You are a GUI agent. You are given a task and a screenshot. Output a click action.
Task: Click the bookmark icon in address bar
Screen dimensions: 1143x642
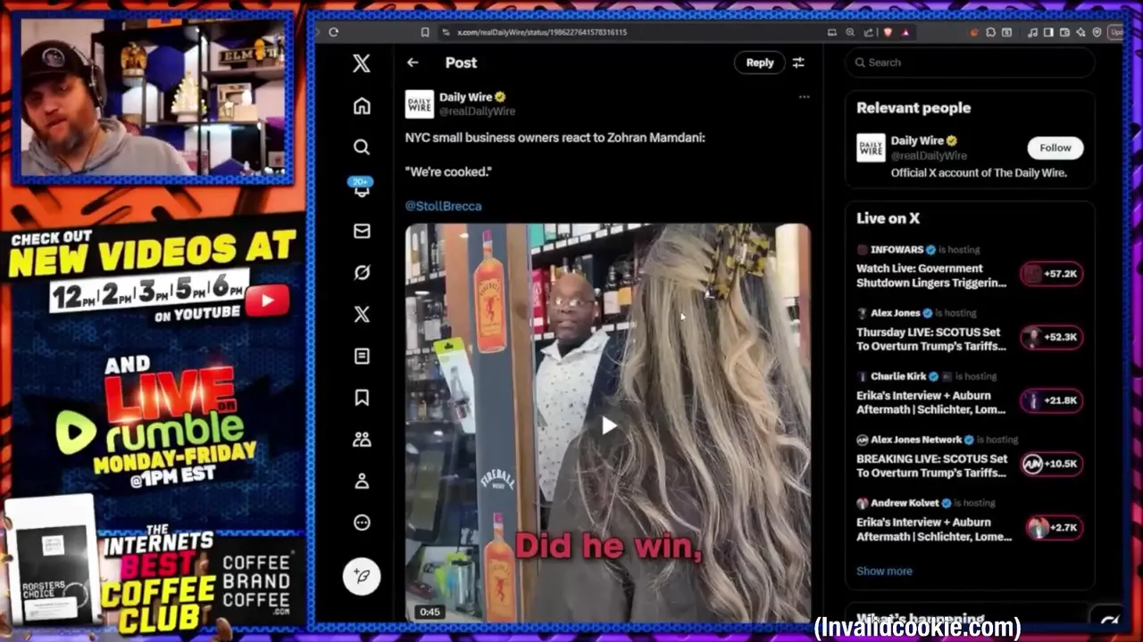point(424,32)
